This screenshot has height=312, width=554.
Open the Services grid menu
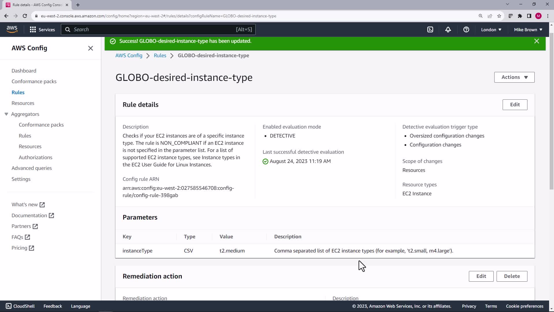[42, 29]
